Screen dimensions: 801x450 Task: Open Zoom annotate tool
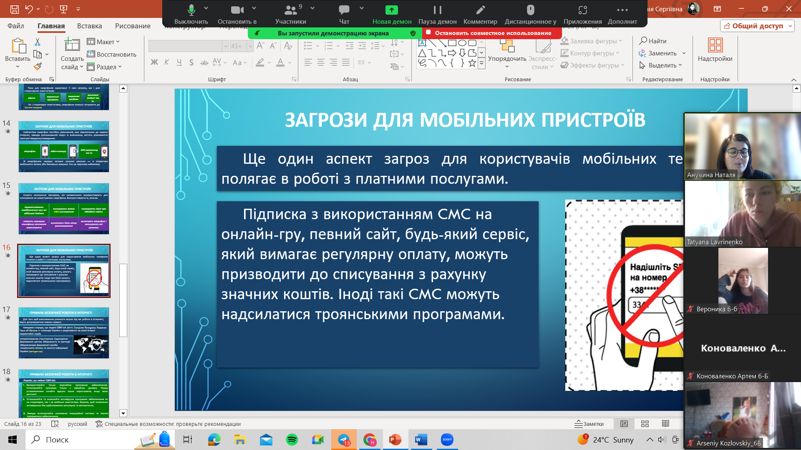coord(480,14)
